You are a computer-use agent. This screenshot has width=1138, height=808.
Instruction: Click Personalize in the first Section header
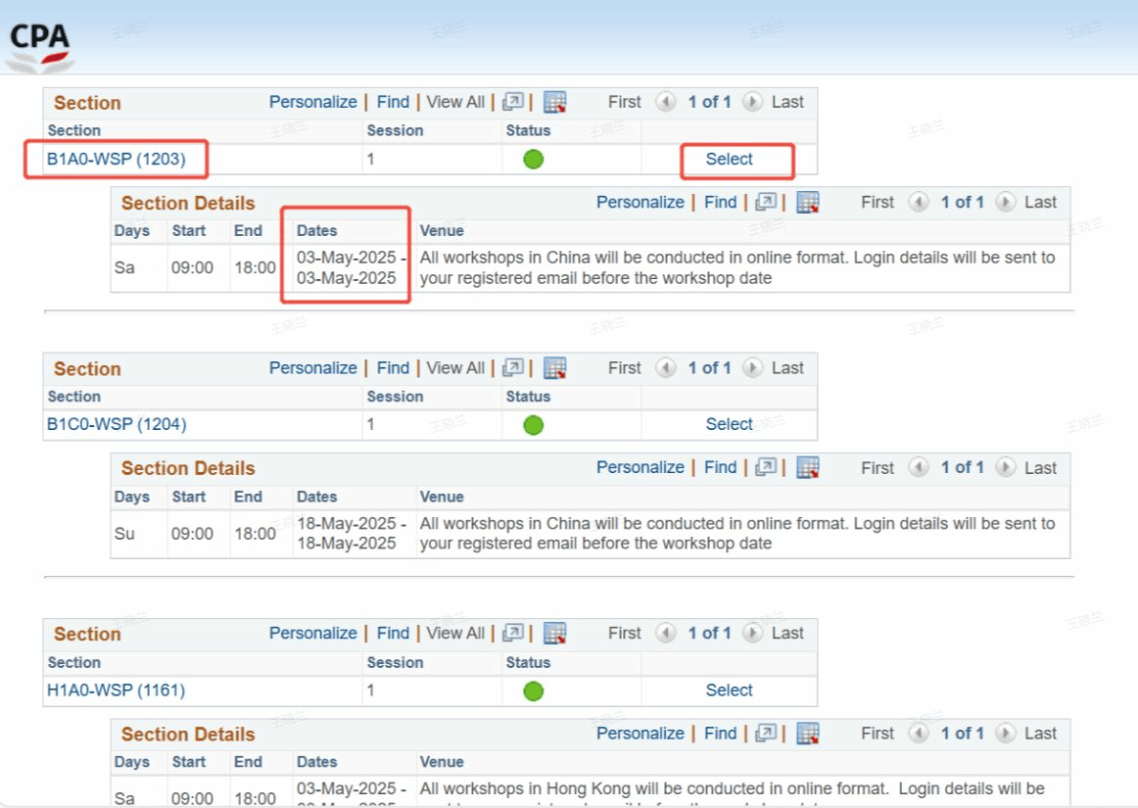pos(313,102)
